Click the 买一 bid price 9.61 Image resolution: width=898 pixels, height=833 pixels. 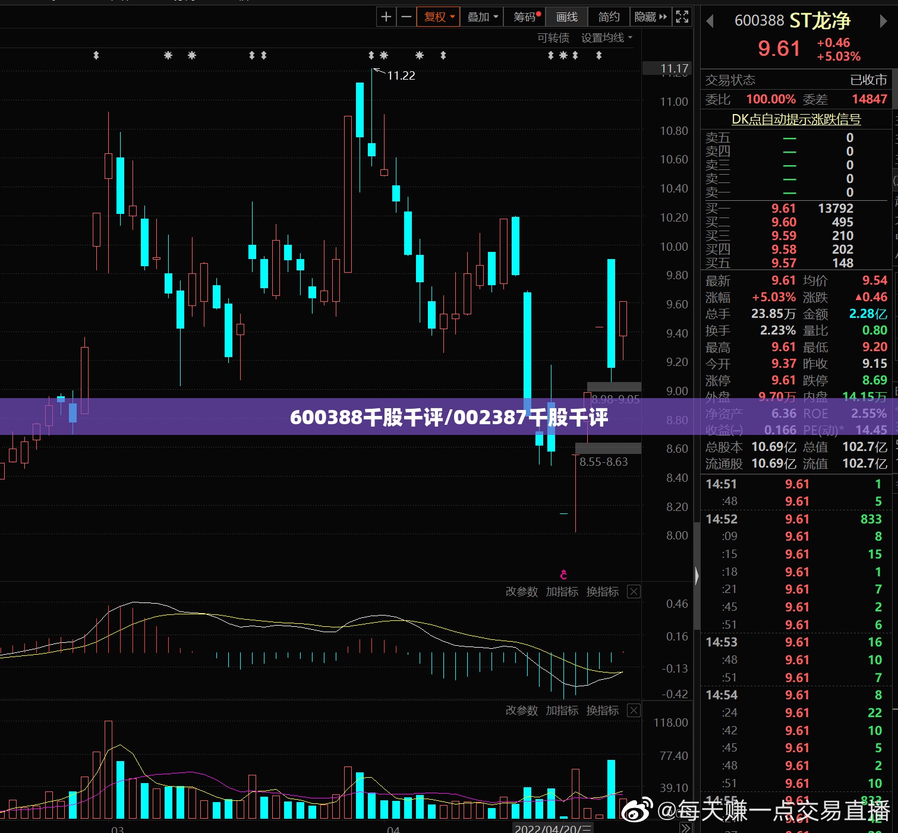pyautogui.click(x=783, y=209)
